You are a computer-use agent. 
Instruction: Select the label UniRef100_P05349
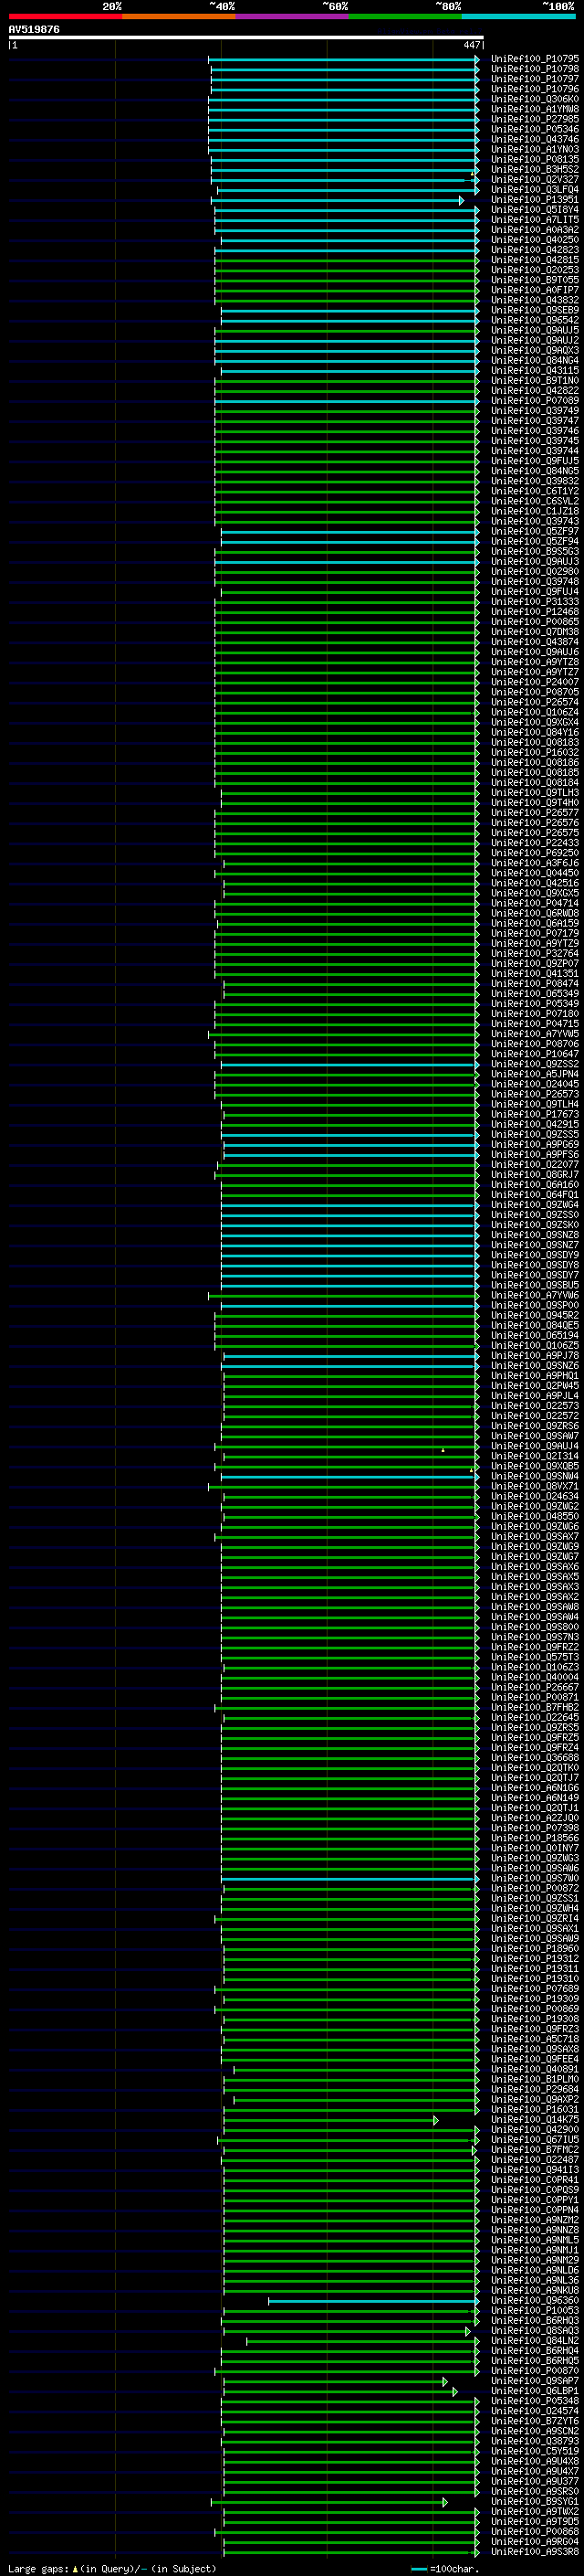(x=535, y=1004)
